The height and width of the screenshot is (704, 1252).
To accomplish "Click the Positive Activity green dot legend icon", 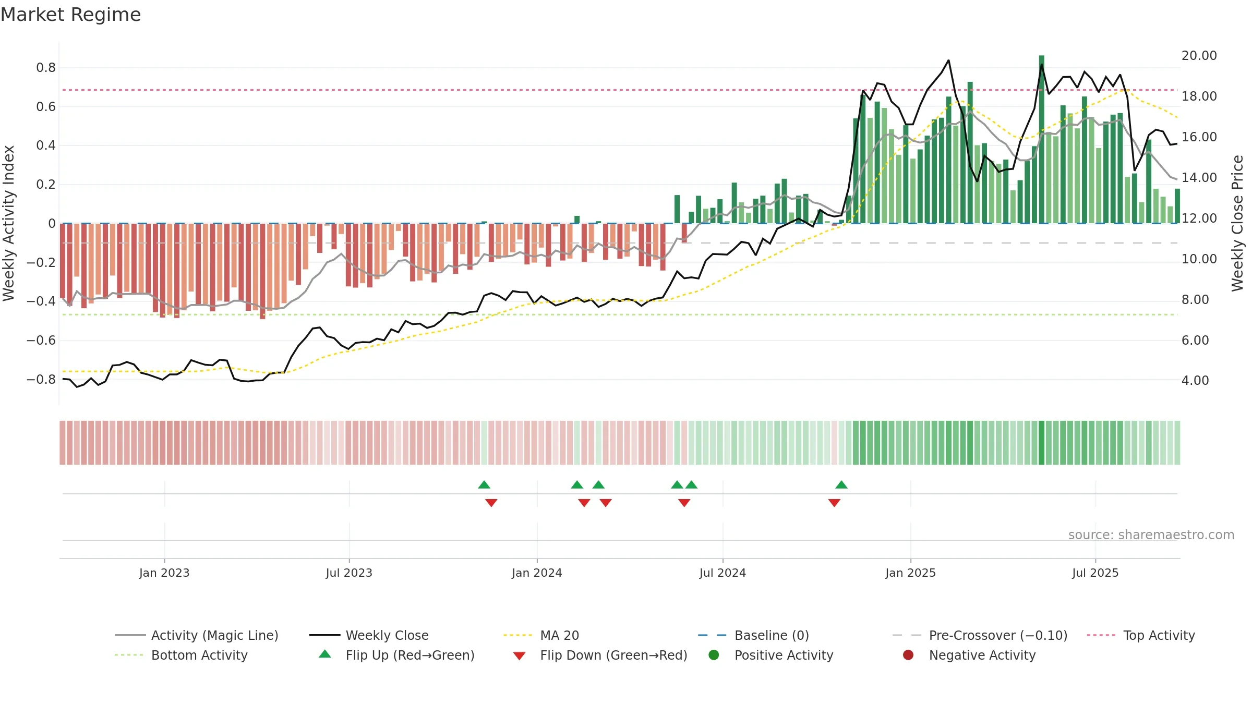I will click(x=714, y=655).
